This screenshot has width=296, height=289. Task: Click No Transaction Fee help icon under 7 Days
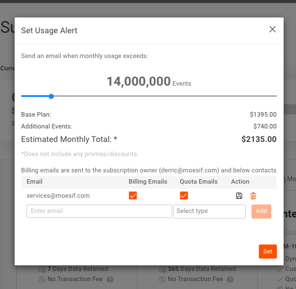110,279
